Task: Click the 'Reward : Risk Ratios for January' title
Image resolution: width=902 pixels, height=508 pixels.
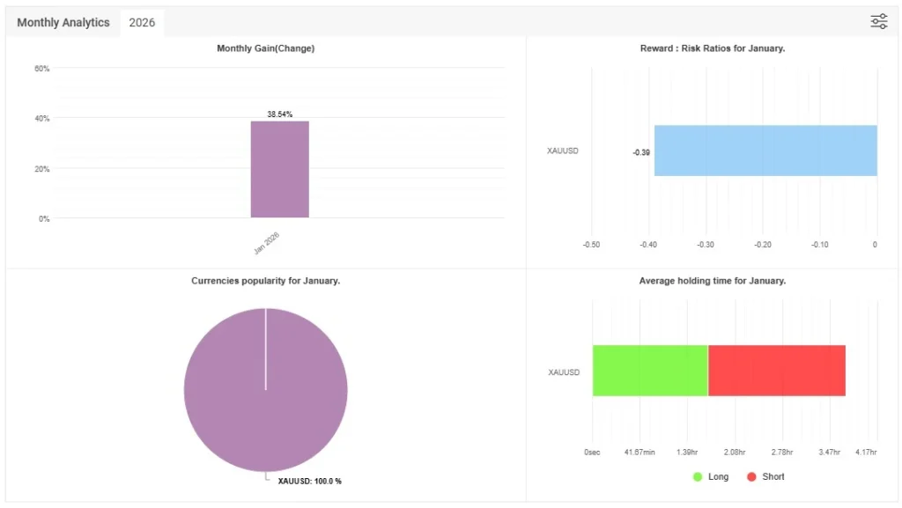Action: tap(712, 48)
